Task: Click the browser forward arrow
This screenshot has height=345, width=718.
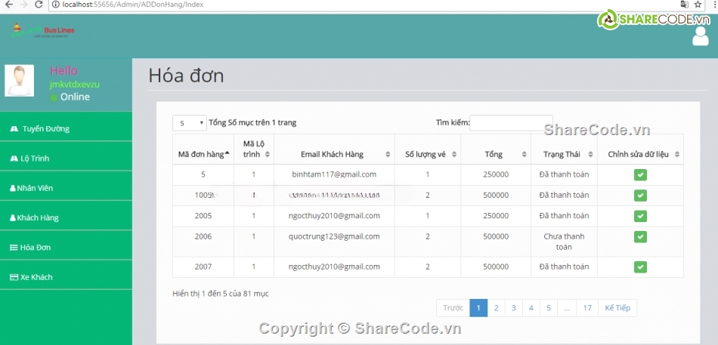Action: [24, 5]
